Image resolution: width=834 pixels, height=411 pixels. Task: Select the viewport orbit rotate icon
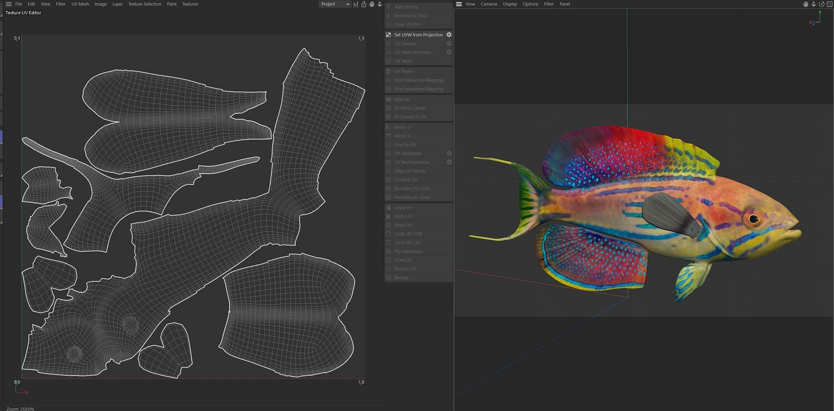tap(821, 4)
